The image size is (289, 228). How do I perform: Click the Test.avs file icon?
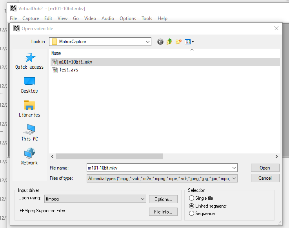55,70
